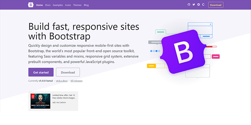Click the purple Get started button
The image size is (251, 125).
pos(41,72)
